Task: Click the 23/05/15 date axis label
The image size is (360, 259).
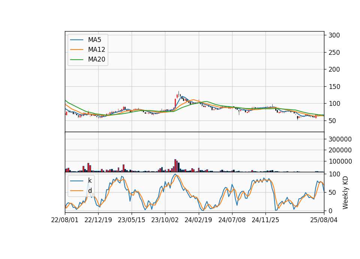Action: pyautogui.click(x=132, y=220)
